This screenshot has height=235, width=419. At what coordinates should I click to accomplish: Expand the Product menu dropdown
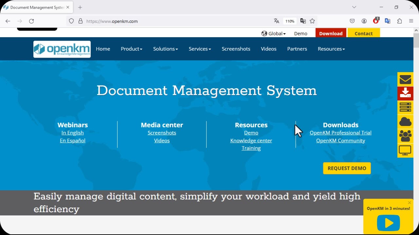pos(132,49)
